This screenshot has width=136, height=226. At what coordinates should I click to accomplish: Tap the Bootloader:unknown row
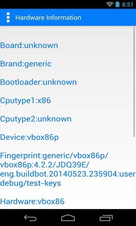(38, 82)
